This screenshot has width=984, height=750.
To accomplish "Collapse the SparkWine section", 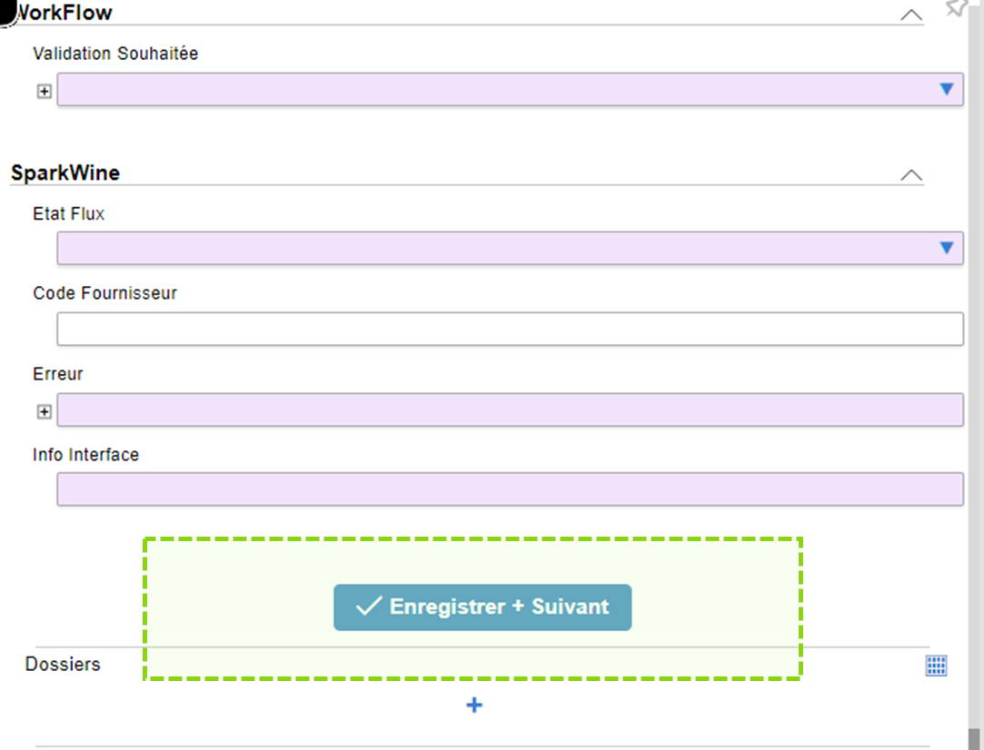I will pyautogui.click(x=910, y=174).
